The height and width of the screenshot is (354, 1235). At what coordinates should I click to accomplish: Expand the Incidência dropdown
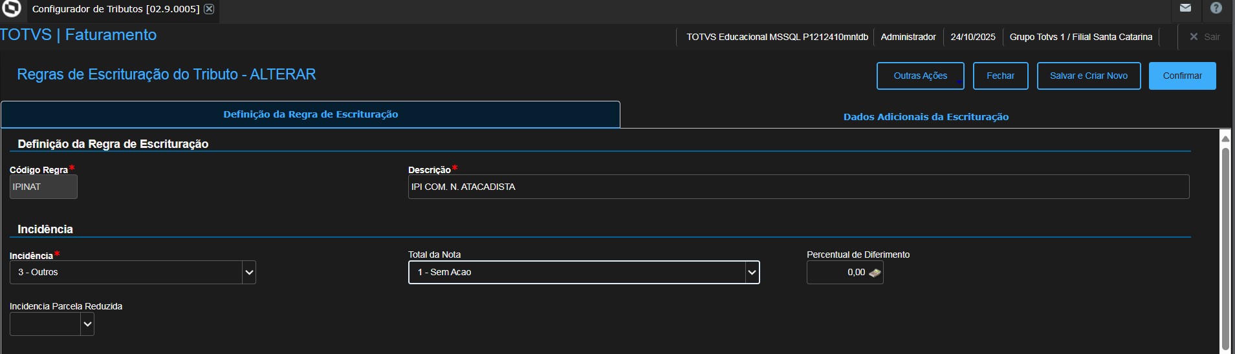pos(249,273)
